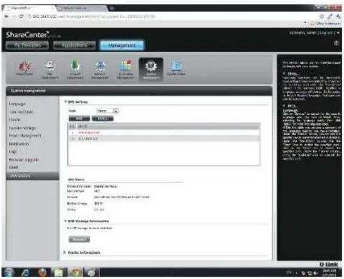
Task: Open the Chrome wrench menu icon
Action: 339,16
